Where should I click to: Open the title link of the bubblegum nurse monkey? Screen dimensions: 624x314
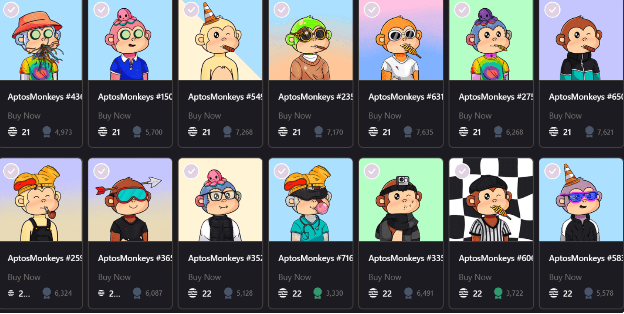pyautogui.click(x=315, y=258)
